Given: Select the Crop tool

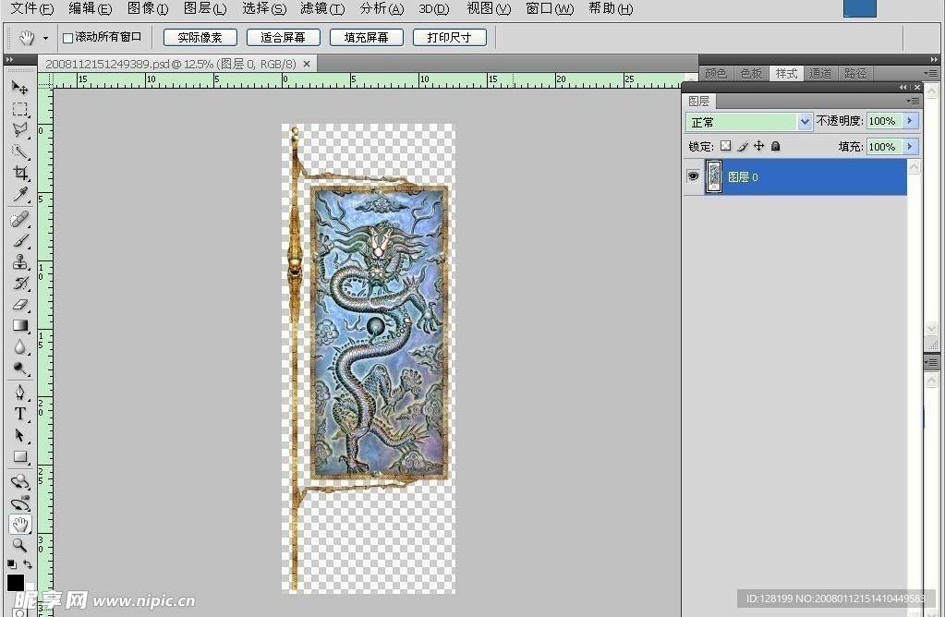Looking at the screenshot, I should [20, 173].
